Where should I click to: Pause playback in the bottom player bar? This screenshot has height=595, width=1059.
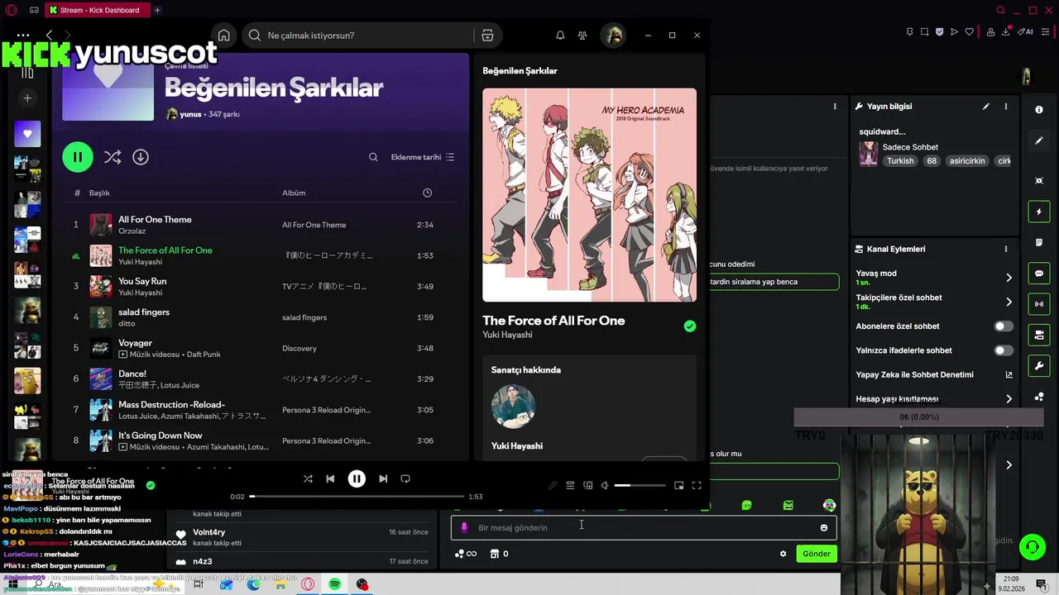[x=357, y=478]
